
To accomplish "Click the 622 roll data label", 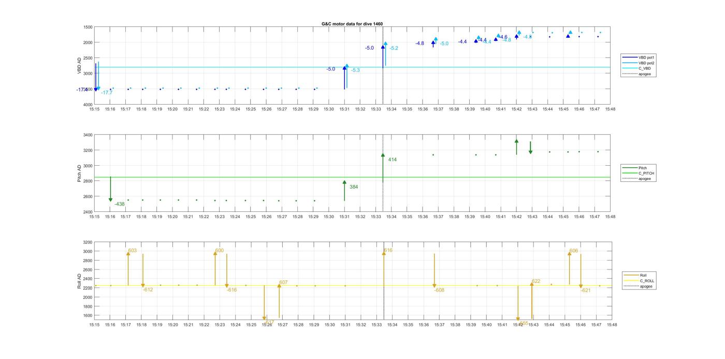I will click(536, 281).
